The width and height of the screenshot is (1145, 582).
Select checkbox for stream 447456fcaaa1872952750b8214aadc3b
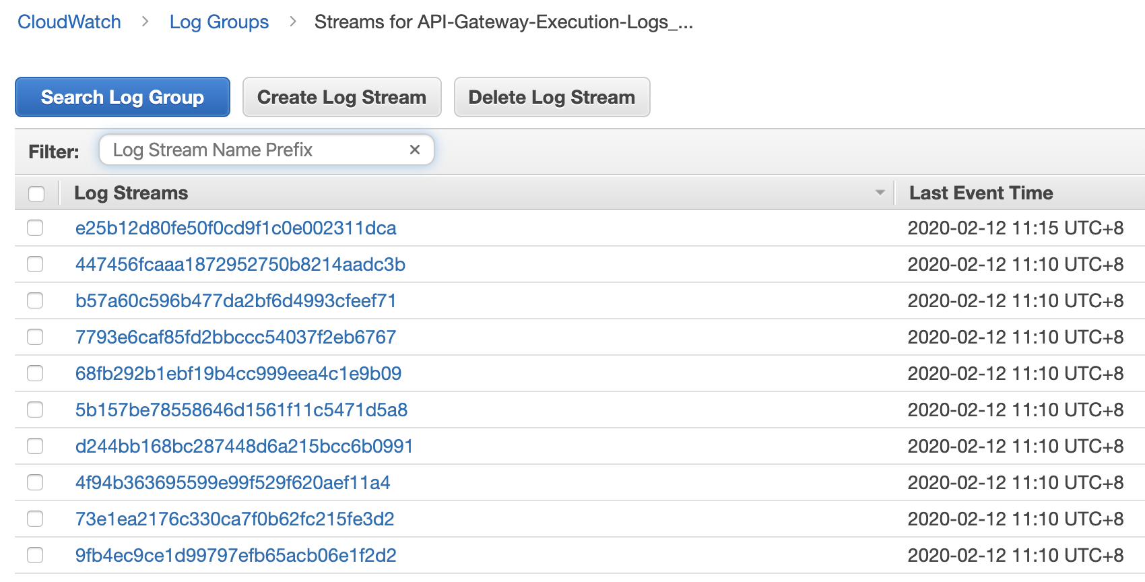[35, 265]
